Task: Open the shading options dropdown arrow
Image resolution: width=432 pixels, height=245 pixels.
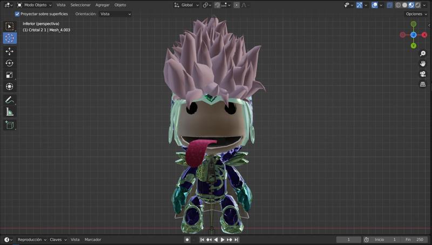Action: pyautogui.click(x=424, y=5)
